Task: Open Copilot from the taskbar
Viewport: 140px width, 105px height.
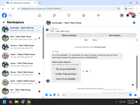Action: (x=10, y=102)
